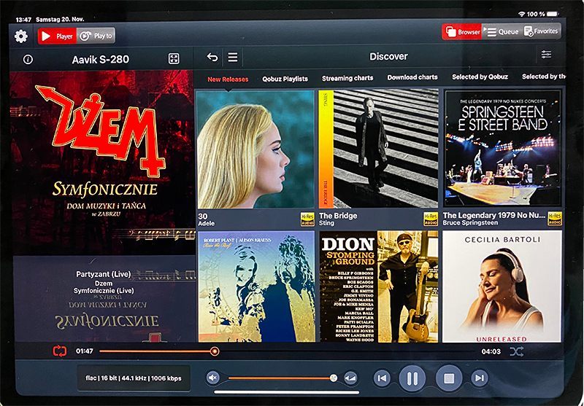The width and height of the screenshot is (584, 406).
Task: Stop playback
Action: (x=449, y=378)
